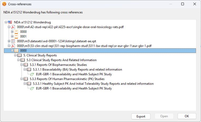Expand the dataset-ae.xpt tree node
201x122 pixels.
(9, 41)
